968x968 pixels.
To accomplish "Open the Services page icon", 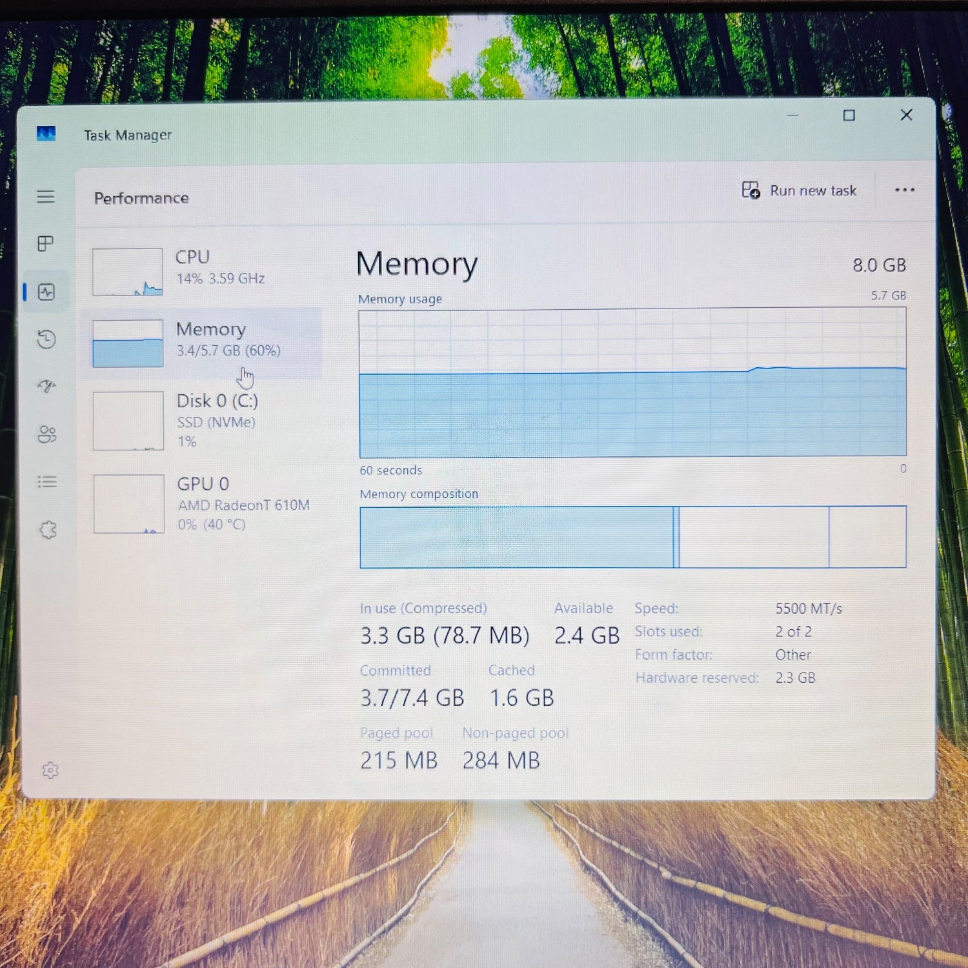I will pyautogui.click(x=48, y=530).
